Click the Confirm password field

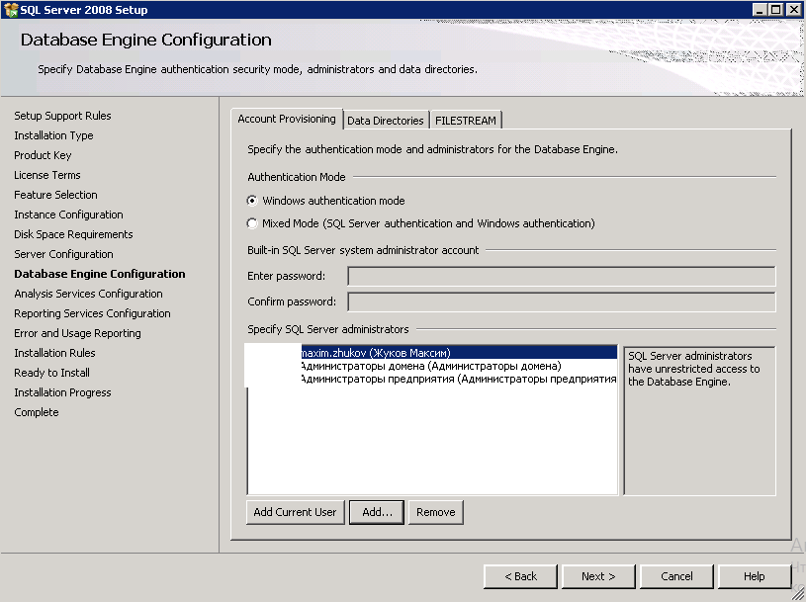pyautogui.click(x=561, y=301)
